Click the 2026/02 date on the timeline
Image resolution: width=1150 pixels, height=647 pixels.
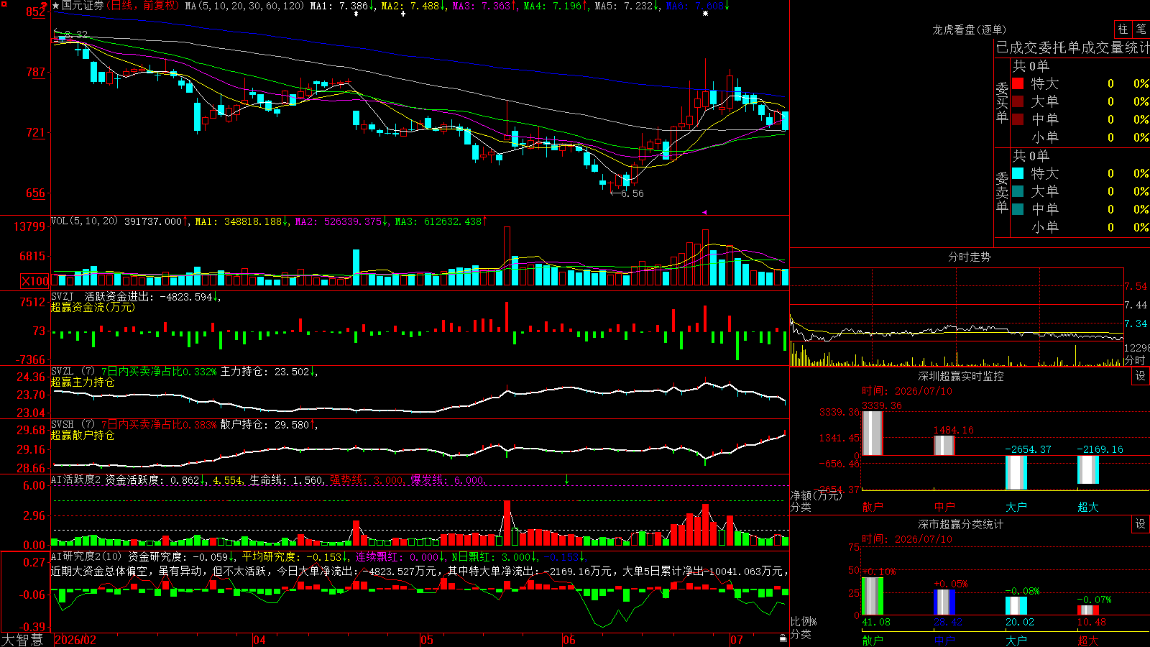point(75,640)
